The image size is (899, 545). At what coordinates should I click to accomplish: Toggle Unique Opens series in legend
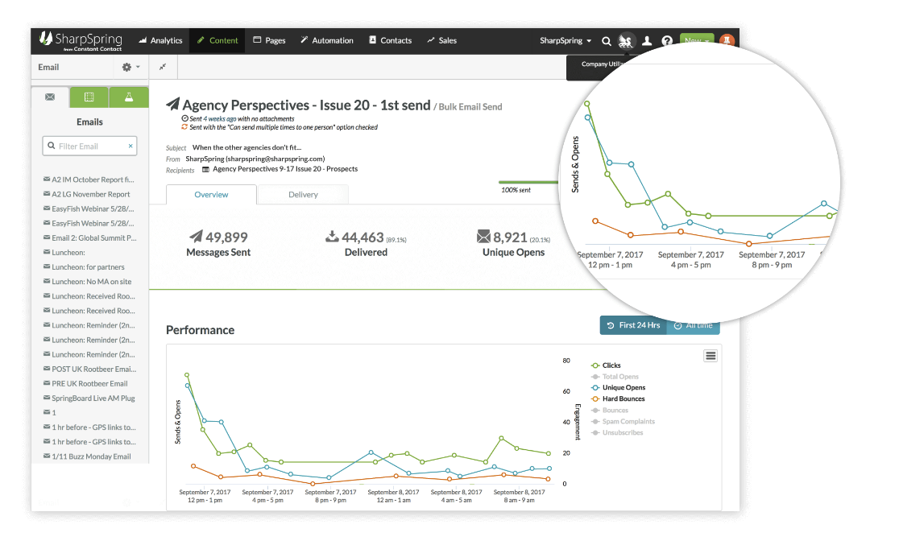(x=623, y=388)
